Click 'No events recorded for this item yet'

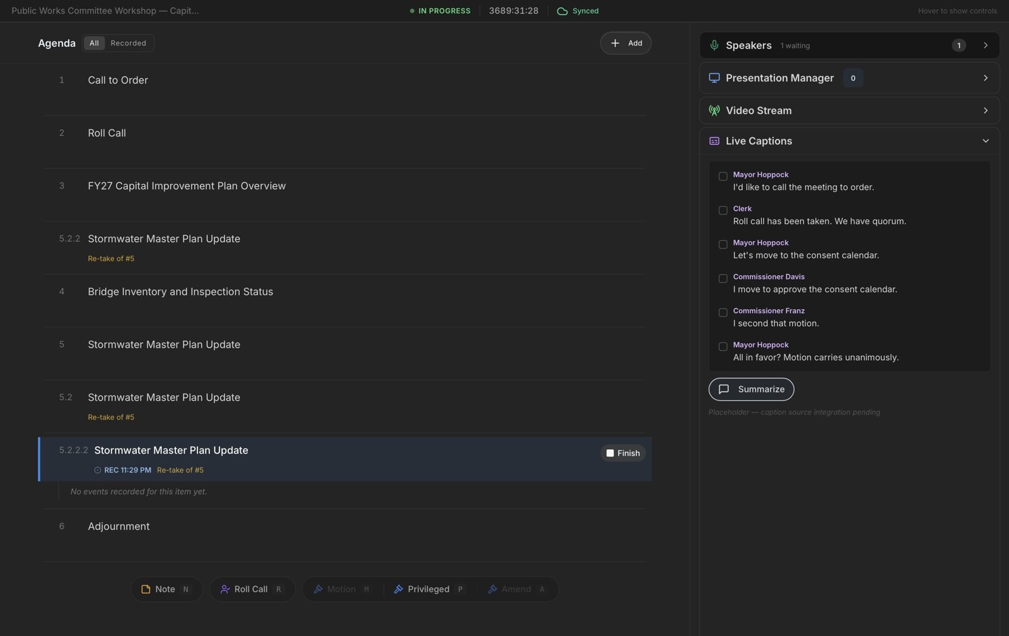(139, 492)
